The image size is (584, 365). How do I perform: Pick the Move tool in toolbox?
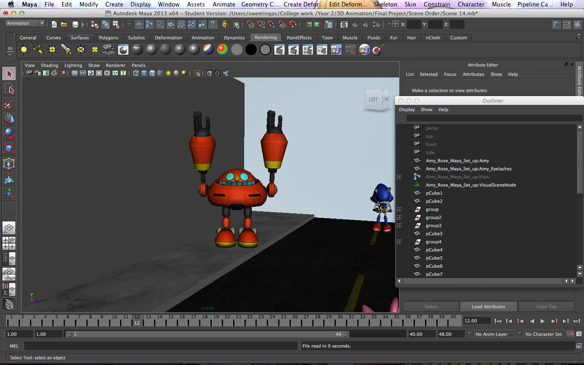(x=9, y=119)
